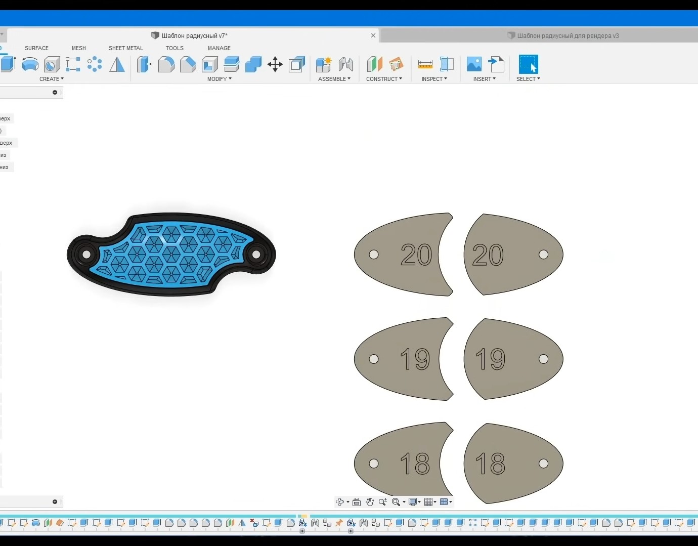Viewport: 698px width, 546px height.
Task: Click the Interference inspect icon
Action: point(447,64)
